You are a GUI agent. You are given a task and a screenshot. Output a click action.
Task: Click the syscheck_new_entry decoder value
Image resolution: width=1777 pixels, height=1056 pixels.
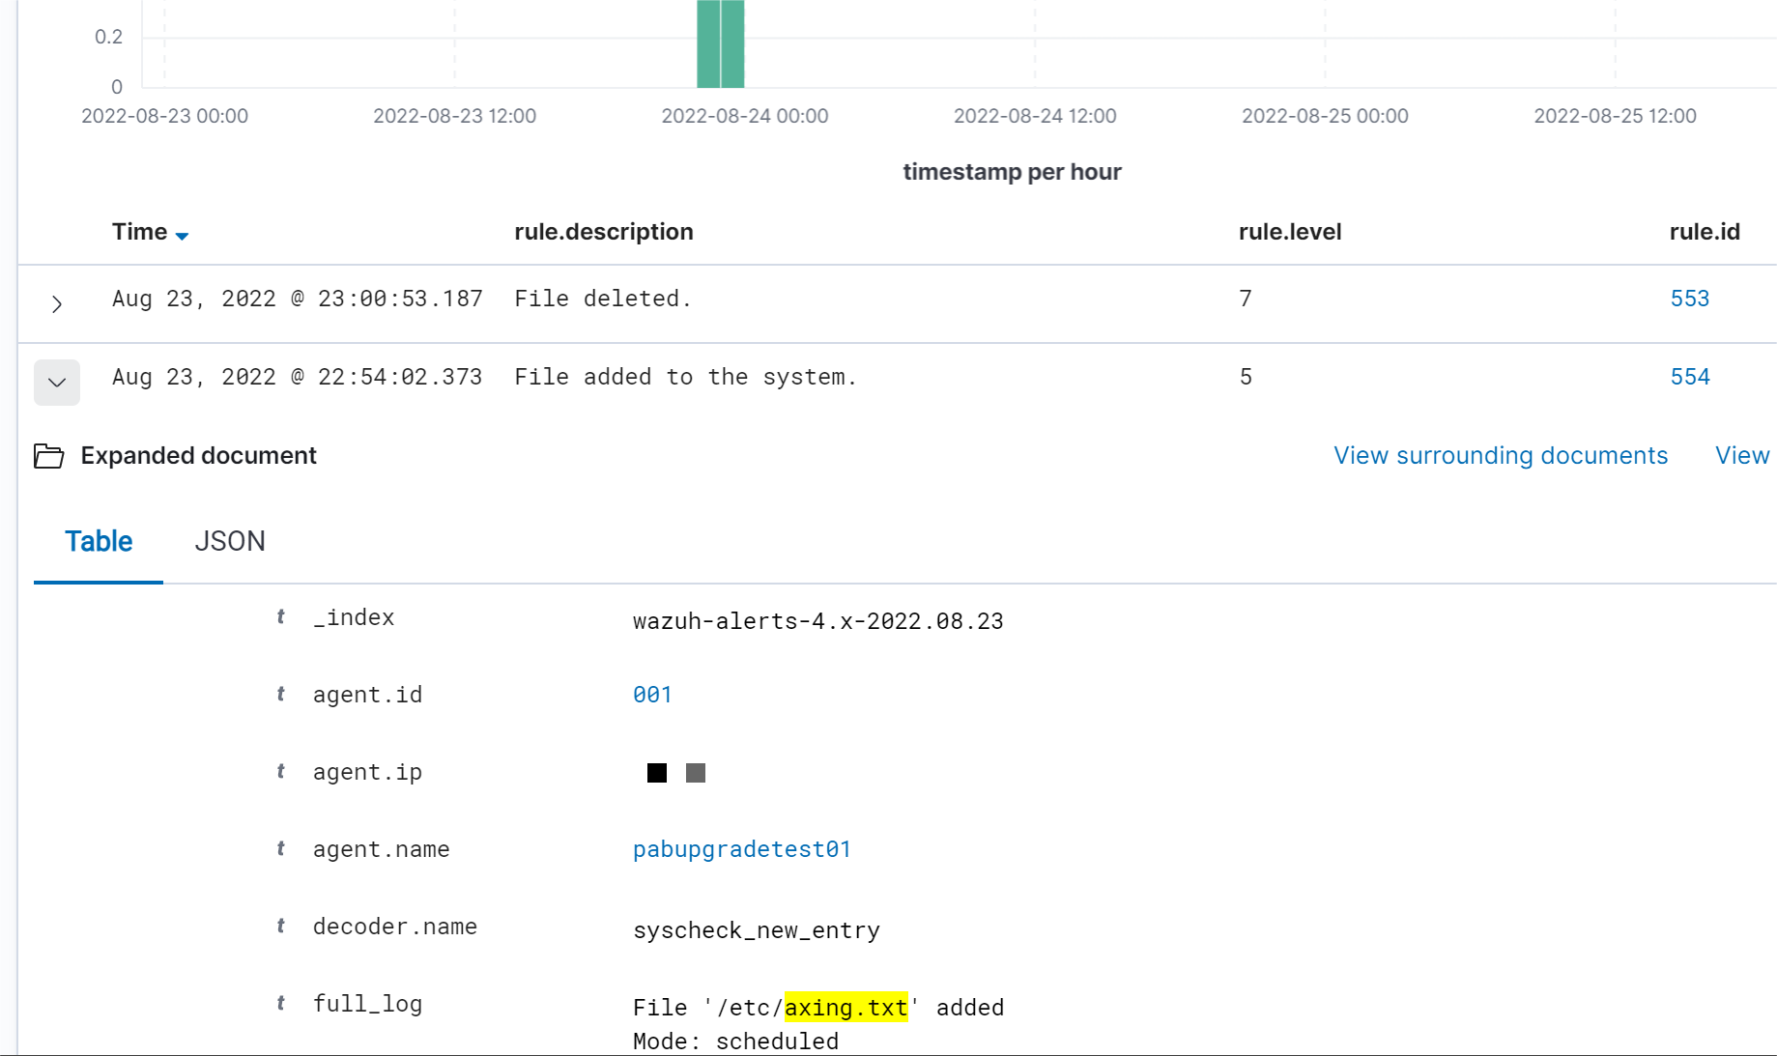(x=757, y=930)
